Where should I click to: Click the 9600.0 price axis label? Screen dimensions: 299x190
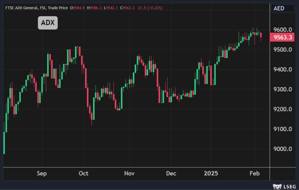coord(283,30)
